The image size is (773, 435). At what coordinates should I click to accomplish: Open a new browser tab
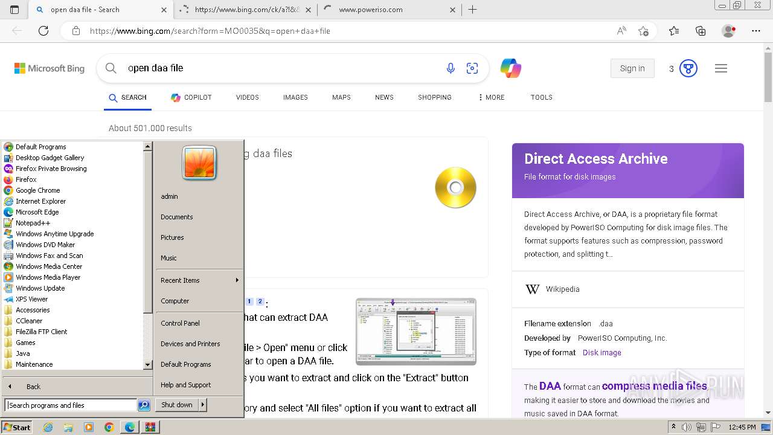click(472, 10)
